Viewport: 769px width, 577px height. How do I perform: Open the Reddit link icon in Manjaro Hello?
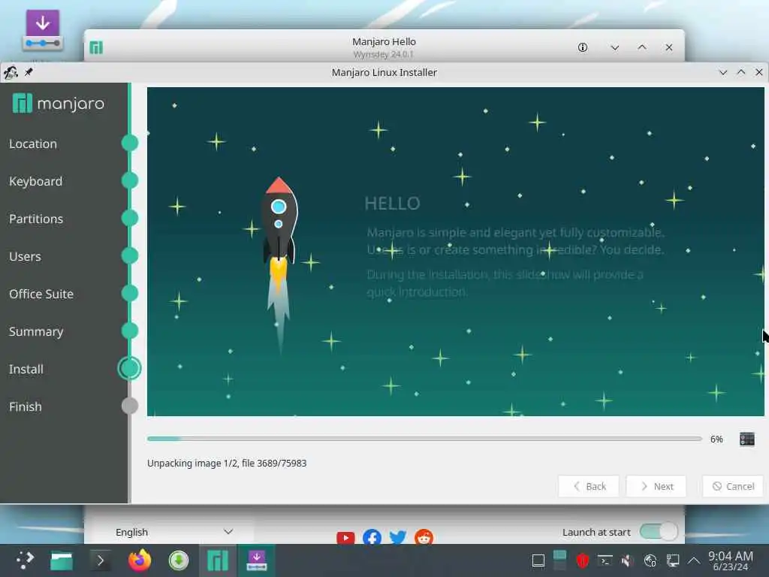click(424, 536)
